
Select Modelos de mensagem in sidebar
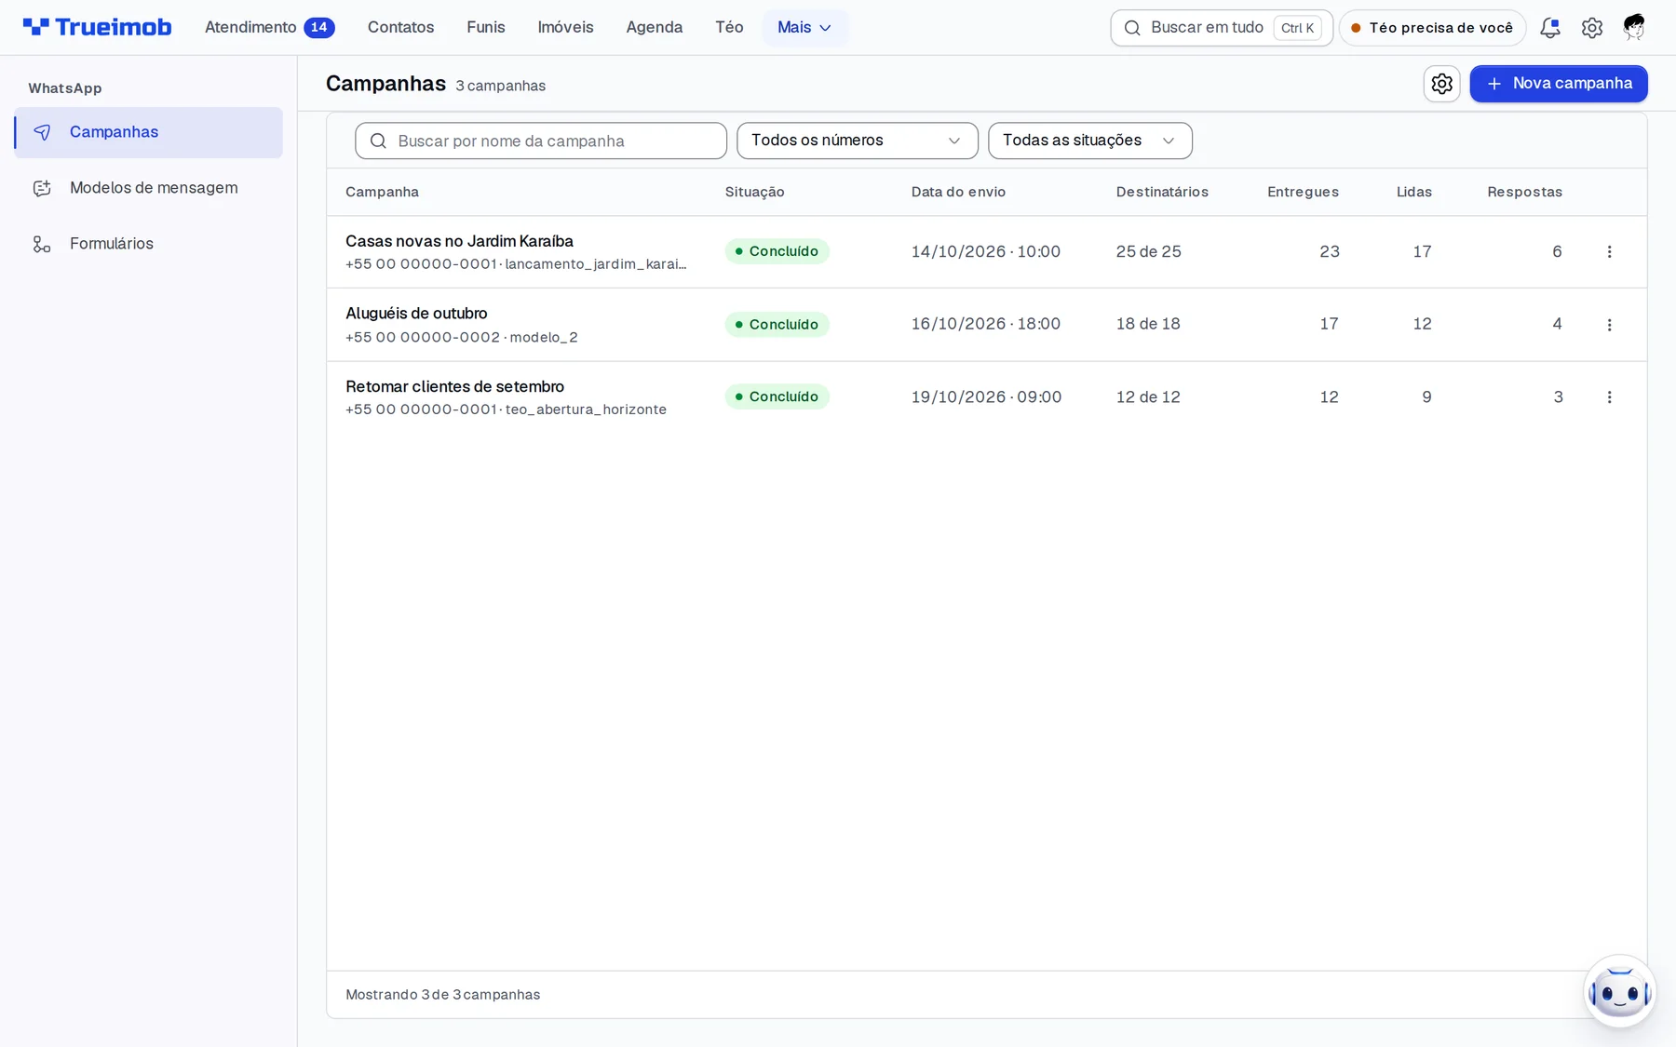point(148,188)
